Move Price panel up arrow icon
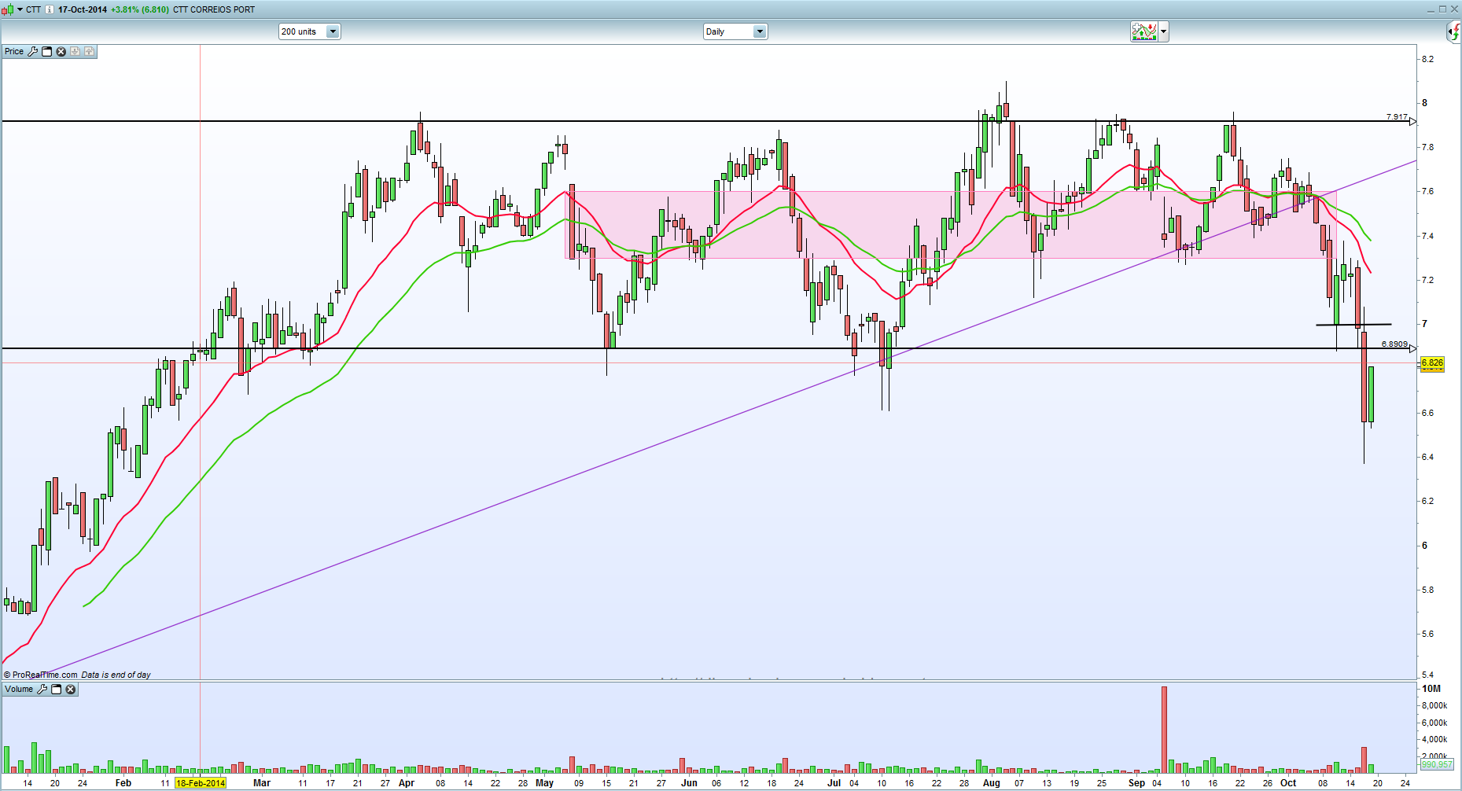 [89, 51]
